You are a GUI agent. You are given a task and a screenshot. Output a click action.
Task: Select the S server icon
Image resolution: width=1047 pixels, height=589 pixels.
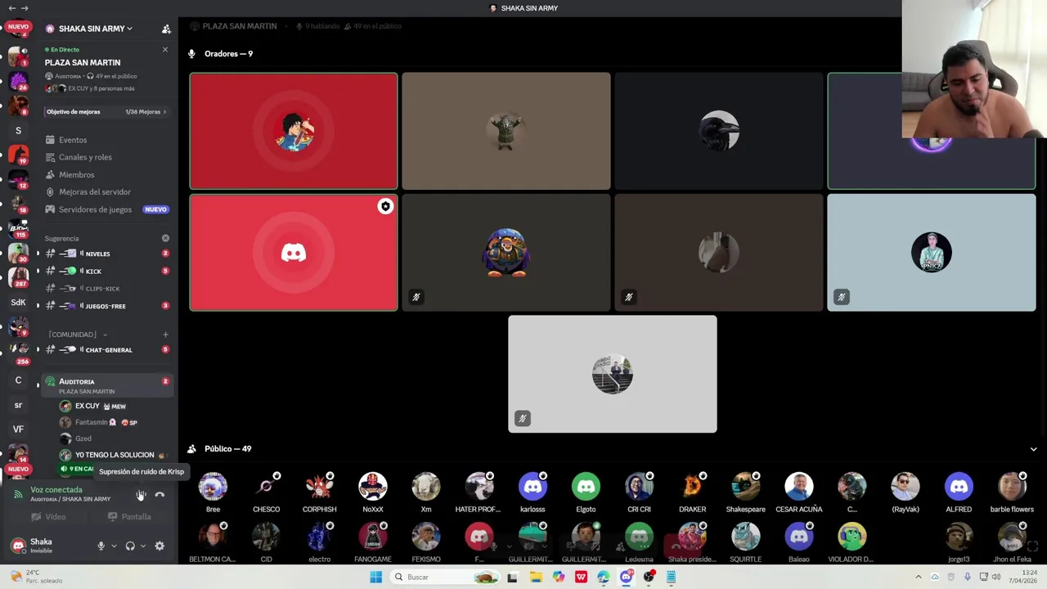18,130
